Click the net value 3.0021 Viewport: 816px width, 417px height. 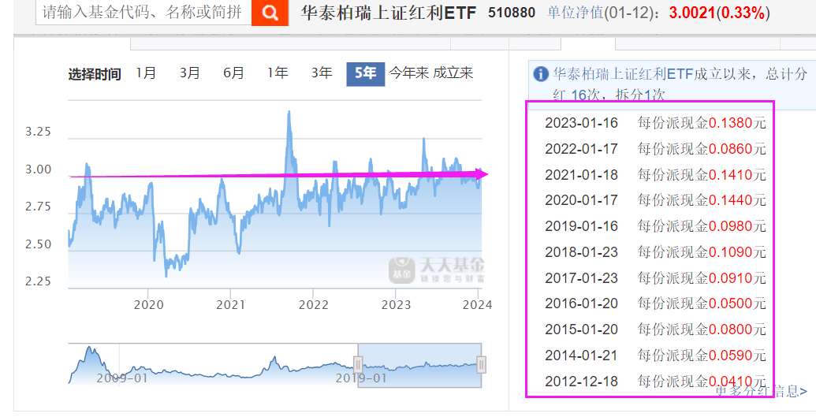pos(691,13)
